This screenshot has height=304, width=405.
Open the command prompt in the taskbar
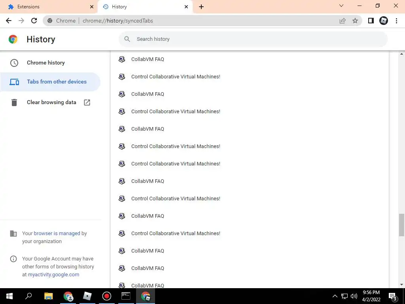126,296
